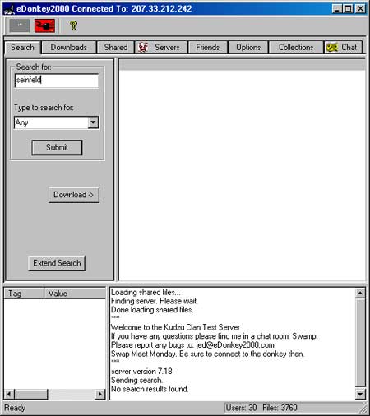This screenshot has width=370, height=416.
Task: Click the Download -> button
Action: [74, 195]
